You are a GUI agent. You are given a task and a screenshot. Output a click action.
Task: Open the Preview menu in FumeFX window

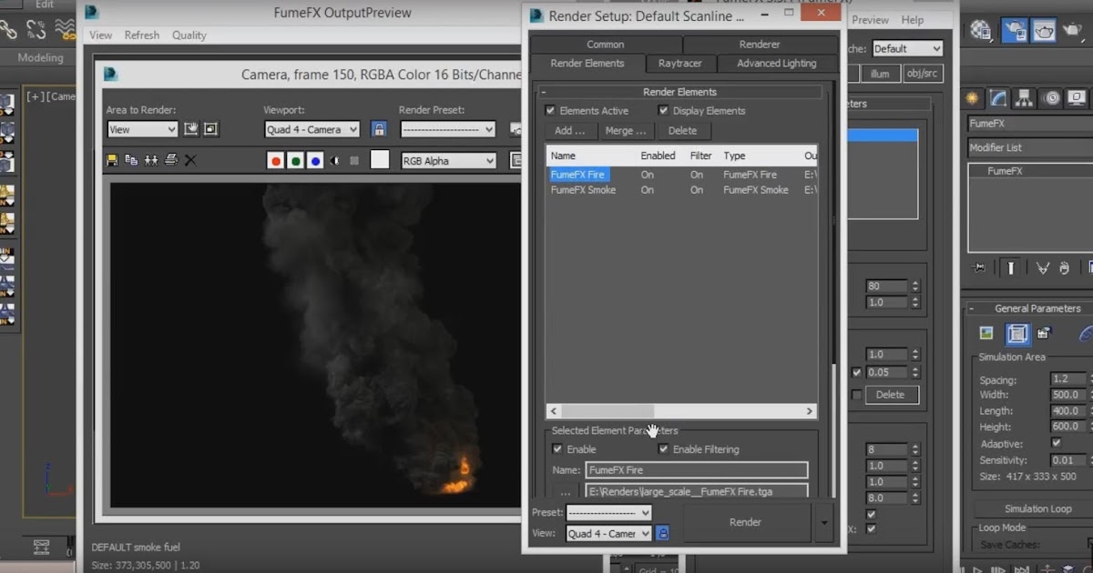[x=870, y=19]
